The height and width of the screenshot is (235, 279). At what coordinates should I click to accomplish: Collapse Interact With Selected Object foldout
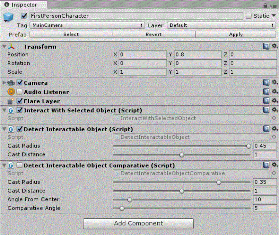pyautogui.click(x=4, y=110)
